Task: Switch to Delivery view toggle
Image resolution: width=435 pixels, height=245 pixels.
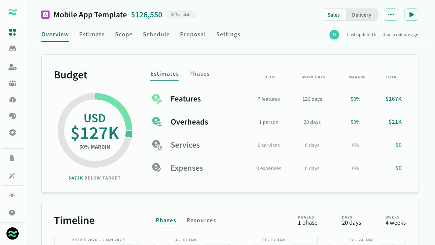Action: [361, 15]
